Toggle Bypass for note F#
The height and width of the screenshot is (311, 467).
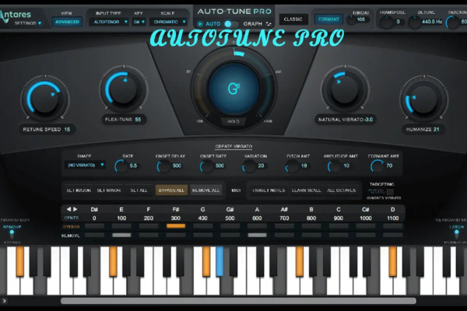coord(176,226)
